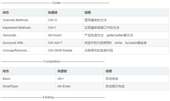Select the Alt+Enter shortcut cell
170x101 pixels.
pyautogui.click(x=80, y=86)
